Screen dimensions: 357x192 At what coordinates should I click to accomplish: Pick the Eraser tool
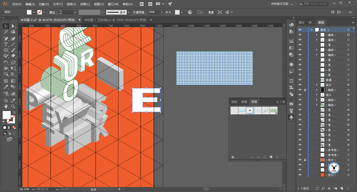point(13,56)
